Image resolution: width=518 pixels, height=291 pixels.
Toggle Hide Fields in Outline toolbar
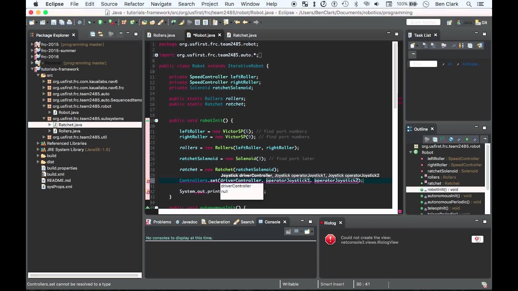pyautogui.click(x=451, y=139)
